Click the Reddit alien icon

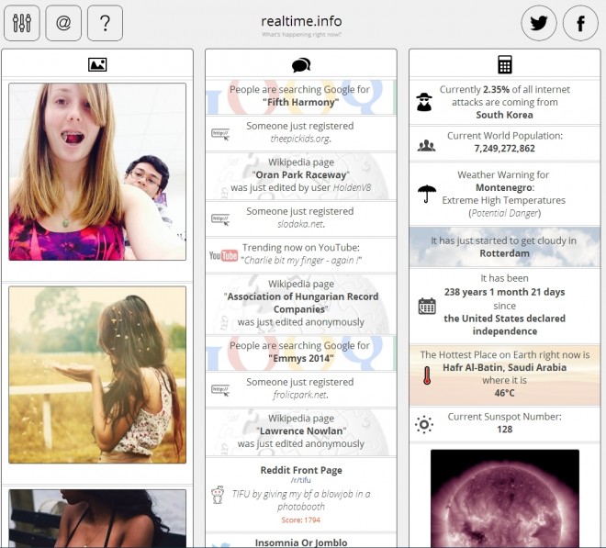[218, 495]
